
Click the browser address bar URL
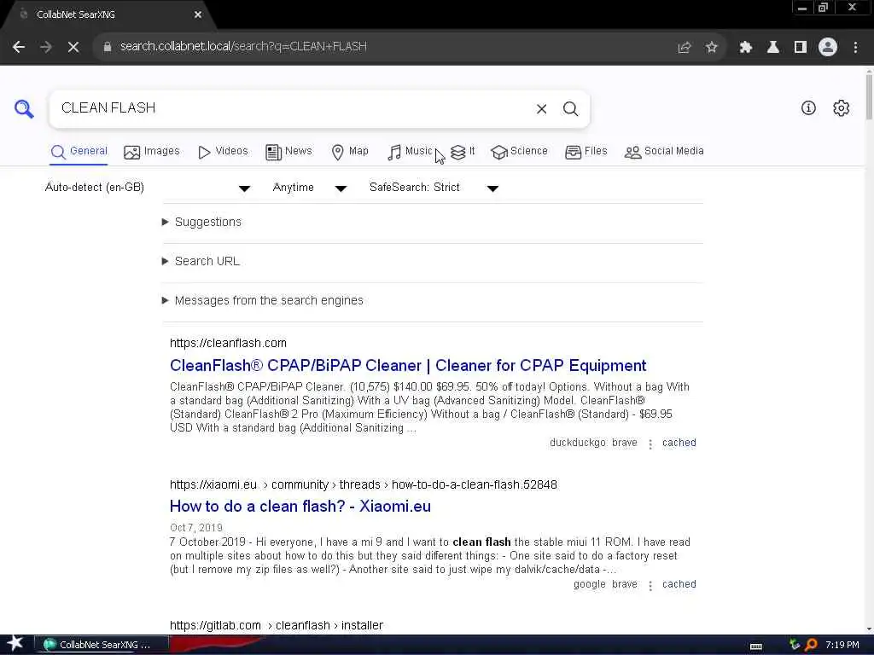pyautogui.click(x=243, y=47)
